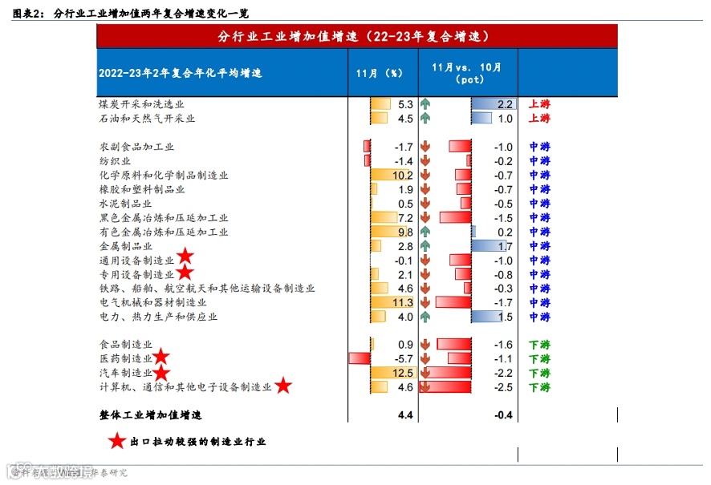Click the red change bar for 黑色金属冶炼 row
The height and width of the screenshot is (485, 711).
tap(455, 218)
